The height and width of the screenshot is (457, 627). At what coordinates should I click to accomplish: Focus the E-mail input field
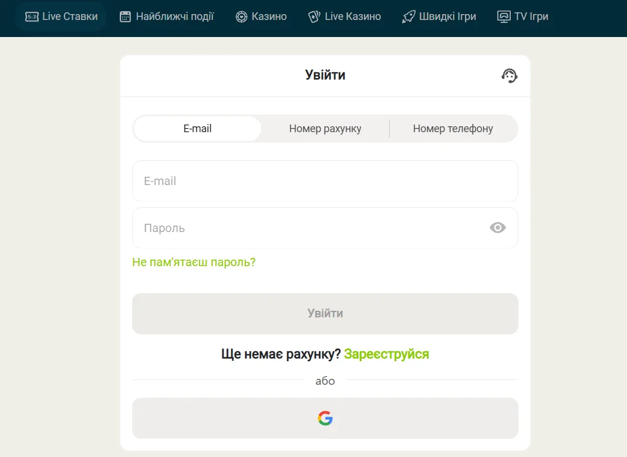pos(325,181)
